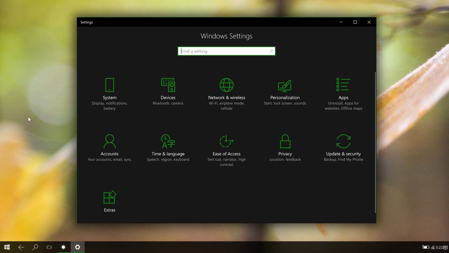Maximize the Settings window
Screen dimensions: 449x253
pos(355,22)
